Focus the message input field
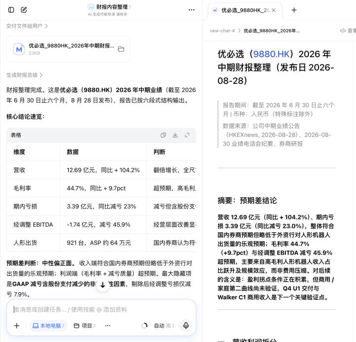This screenshot has height=342, width=356. click(101, 309)
